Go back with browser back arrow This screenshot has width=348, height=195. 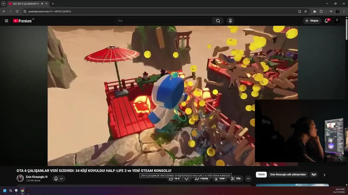point(4,11)
